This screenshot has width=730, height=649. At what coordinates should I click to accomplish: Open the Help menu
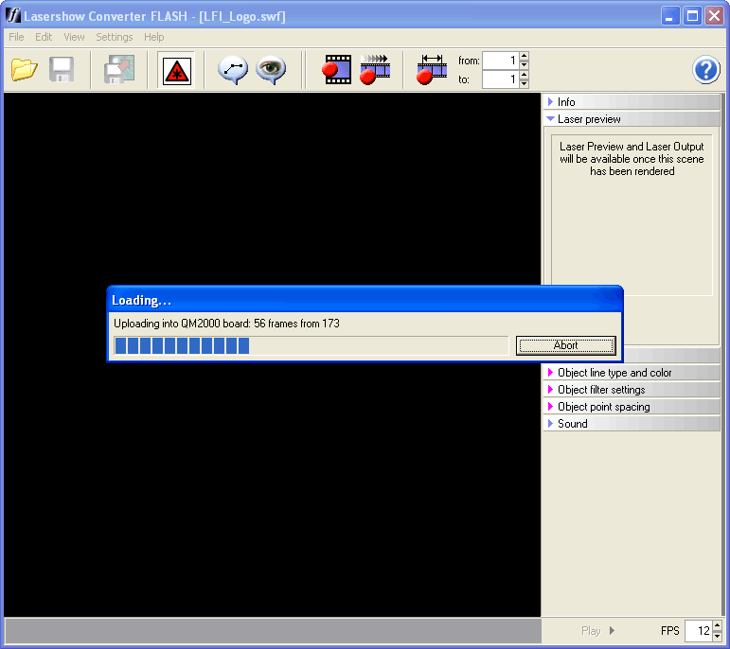click(x=153, y=37)
